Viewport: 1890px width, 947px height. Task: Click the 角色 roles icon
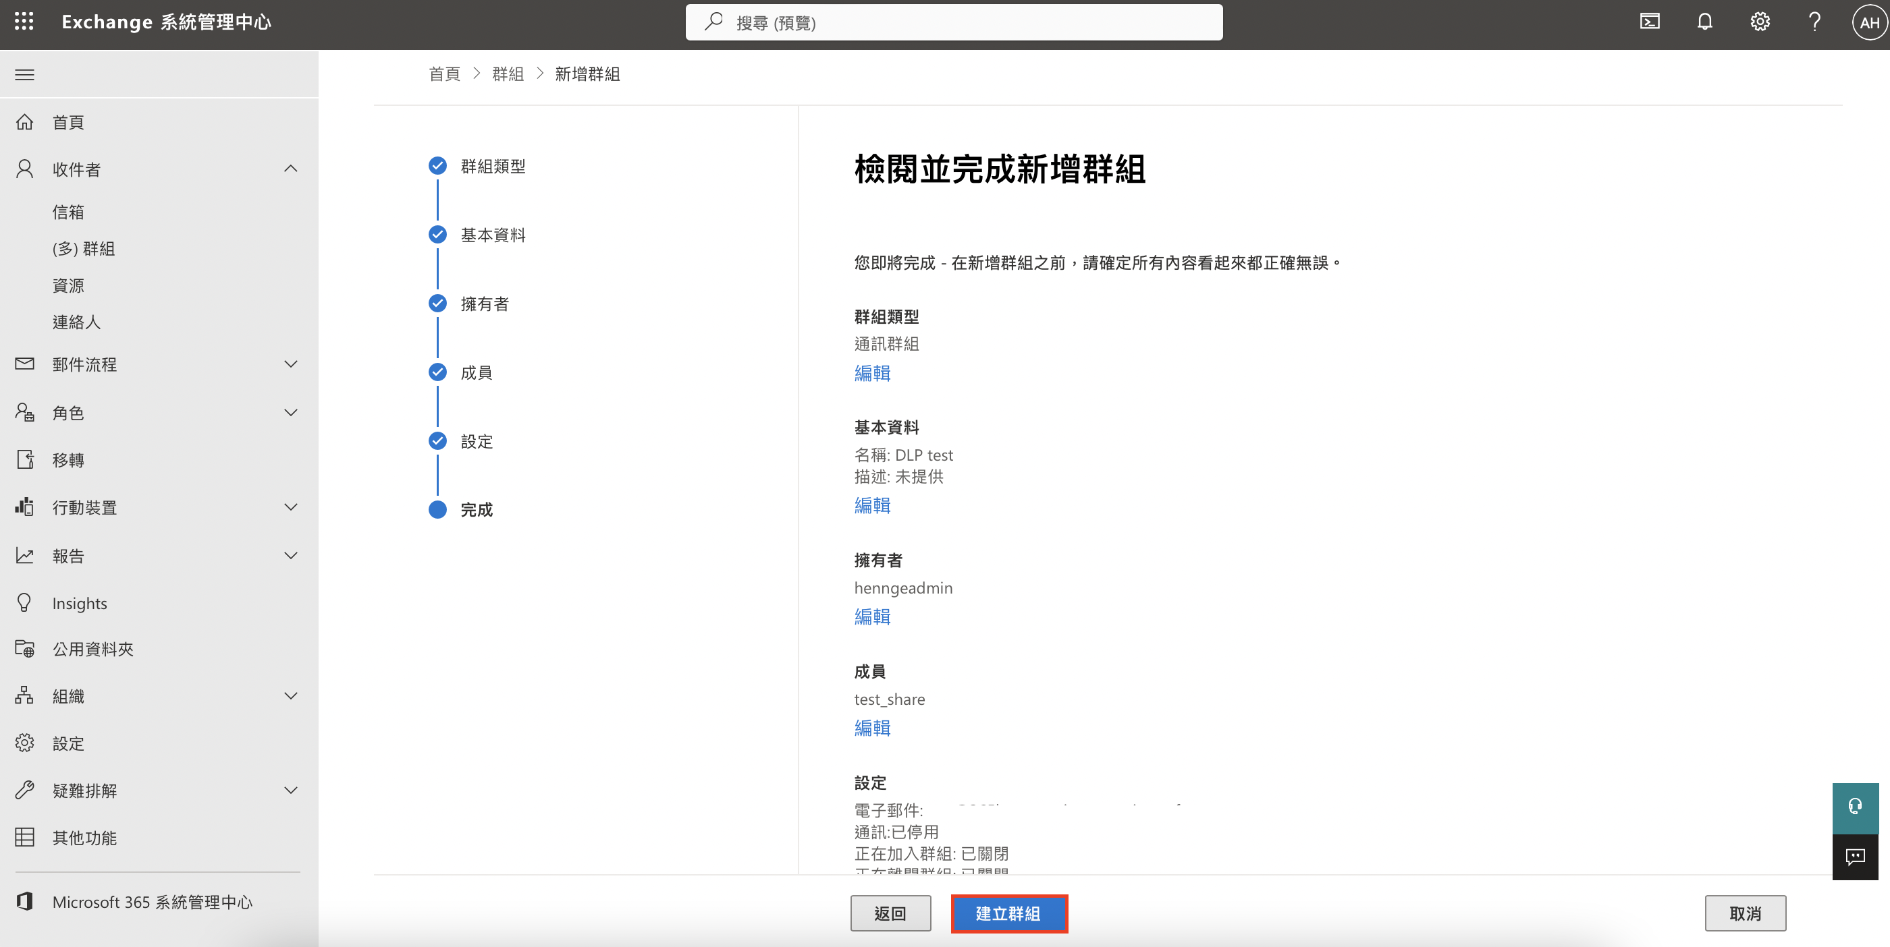point(24,412)
